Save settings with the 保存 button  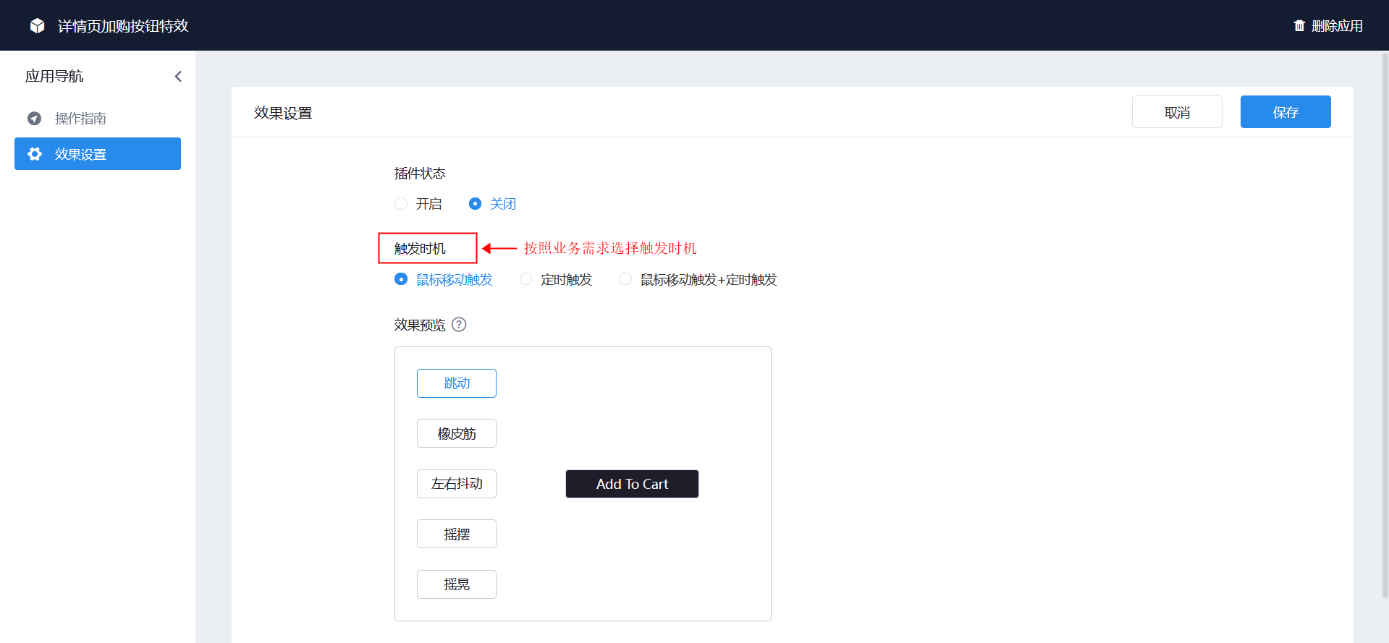click(1285, 112)
